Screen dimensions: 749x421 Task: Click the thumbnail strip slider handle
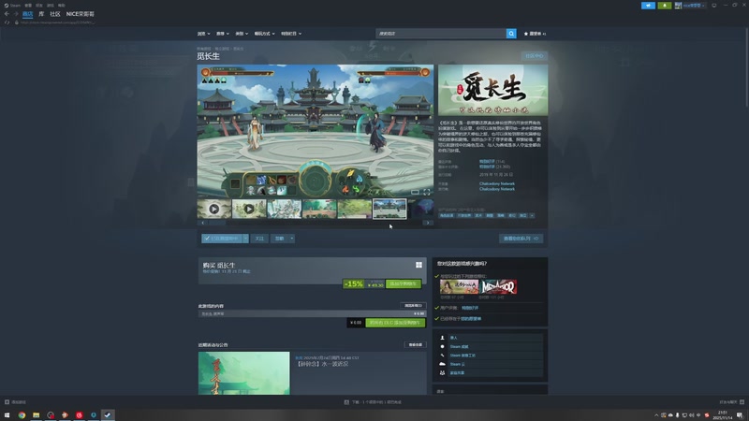pos(217,223)
